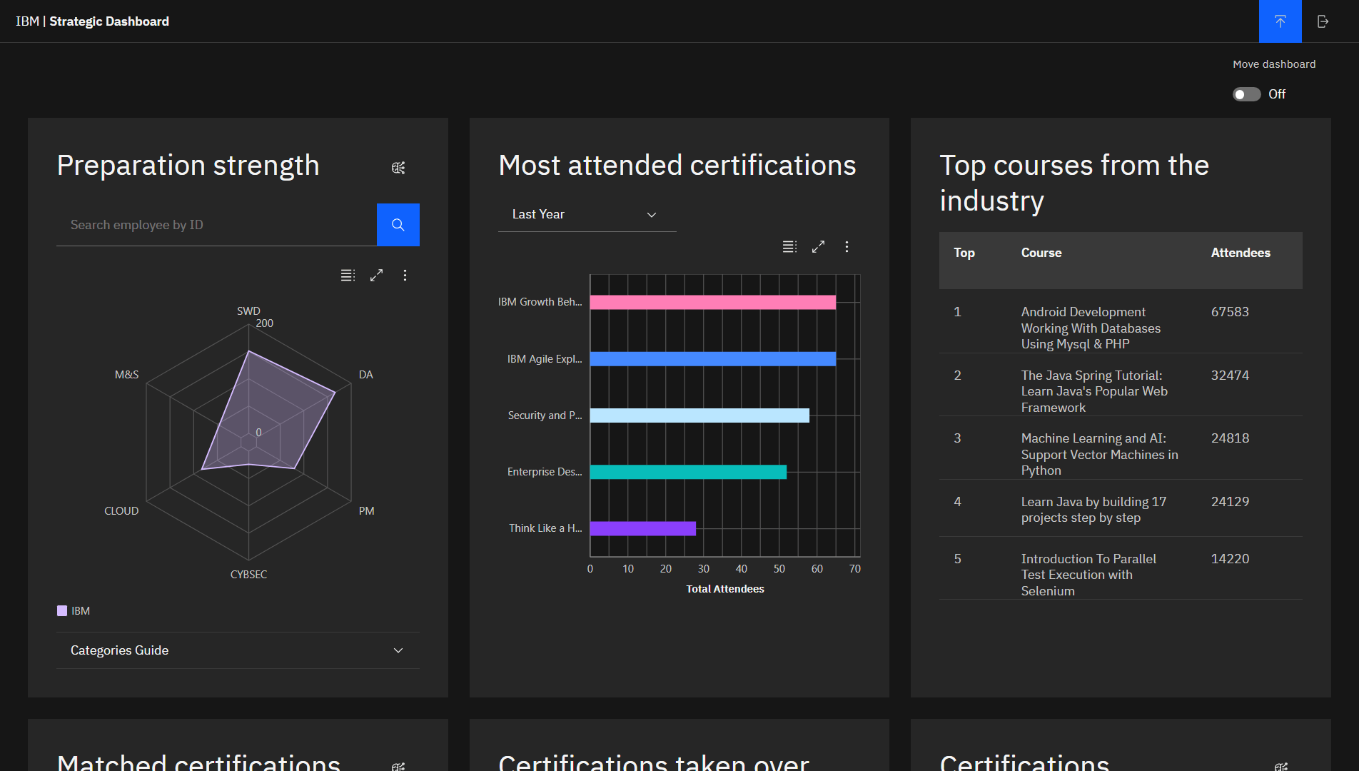This screenshot has height=771, width=1359.
Task: Expand the radar chart to fullscreen
Action: (x=376, y=276)
